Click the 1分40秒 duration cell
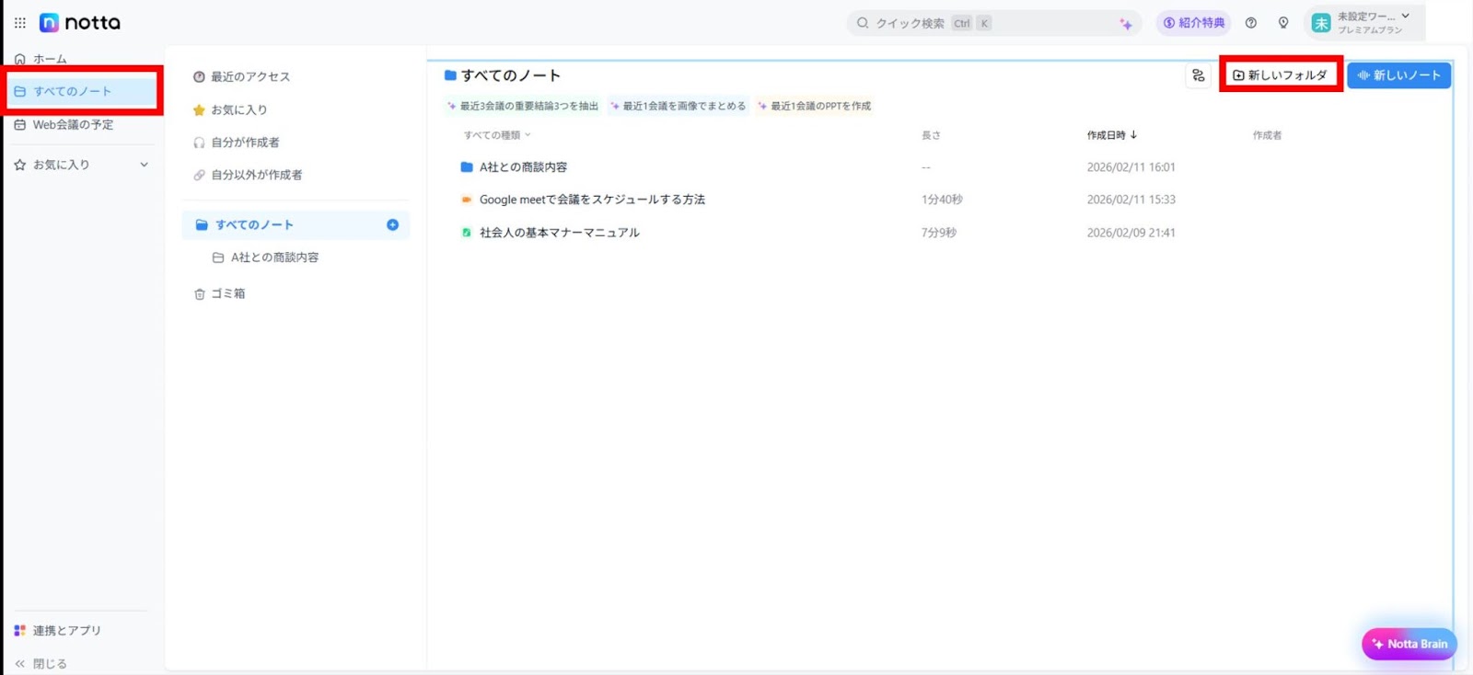 pyautogui.click(x=942, y=200)
